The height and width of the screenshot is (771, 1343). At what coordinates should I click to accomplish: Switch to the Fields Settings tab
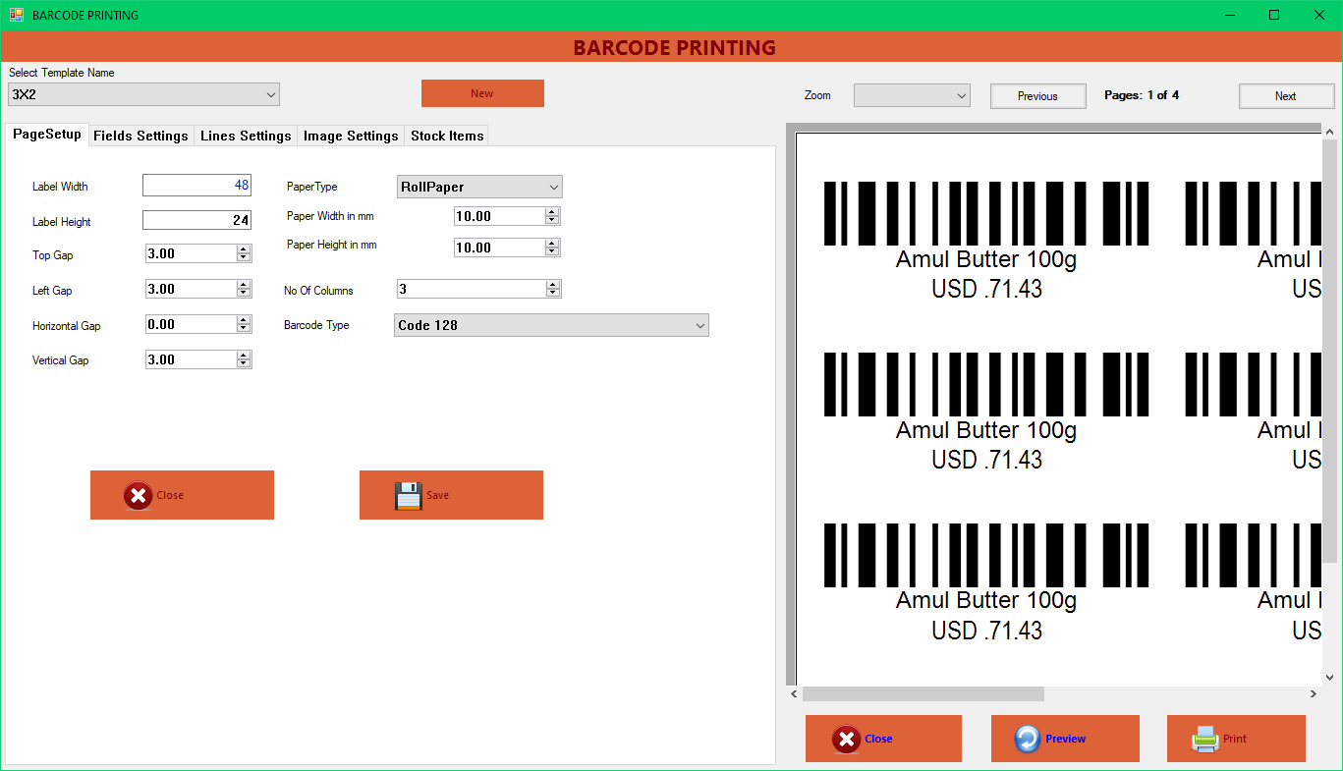point(140,136)
